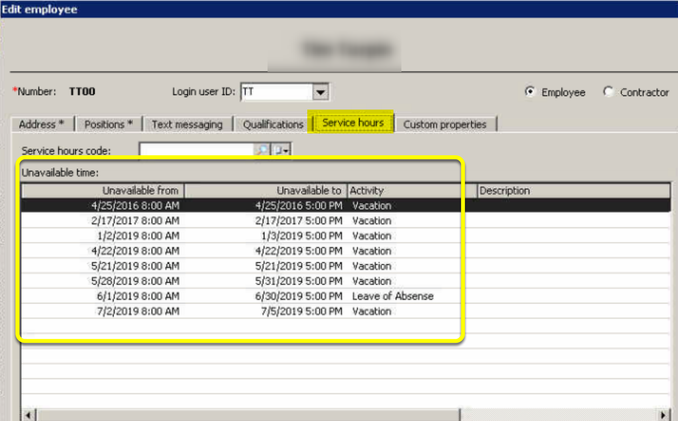Sort by the Unavailable from column header
Viewport: 678px width, 421px height.
[x=103, y=191]
